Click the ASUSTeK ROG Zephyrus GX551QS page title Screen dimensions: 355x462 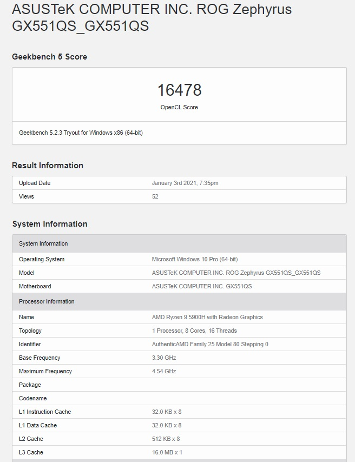pyautogui.click(x=152, y=17)
